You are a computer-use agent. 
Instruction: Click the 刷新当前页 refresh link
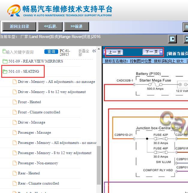[x=178, y=54]
